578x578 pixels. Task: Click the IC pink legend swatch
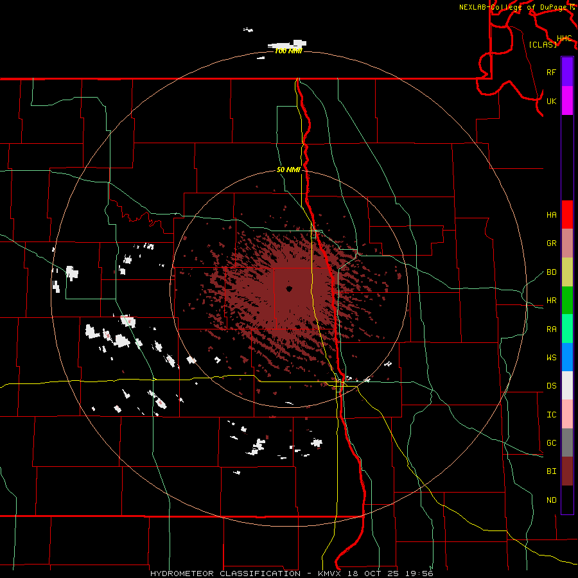(x=567, y=414)
